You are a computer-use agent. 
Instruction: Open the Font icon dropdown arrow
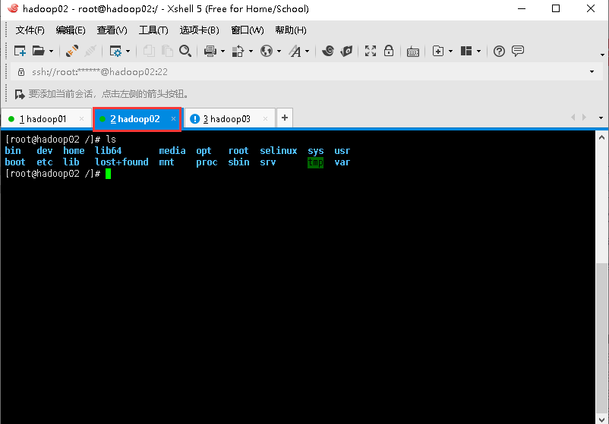point(308,52)
